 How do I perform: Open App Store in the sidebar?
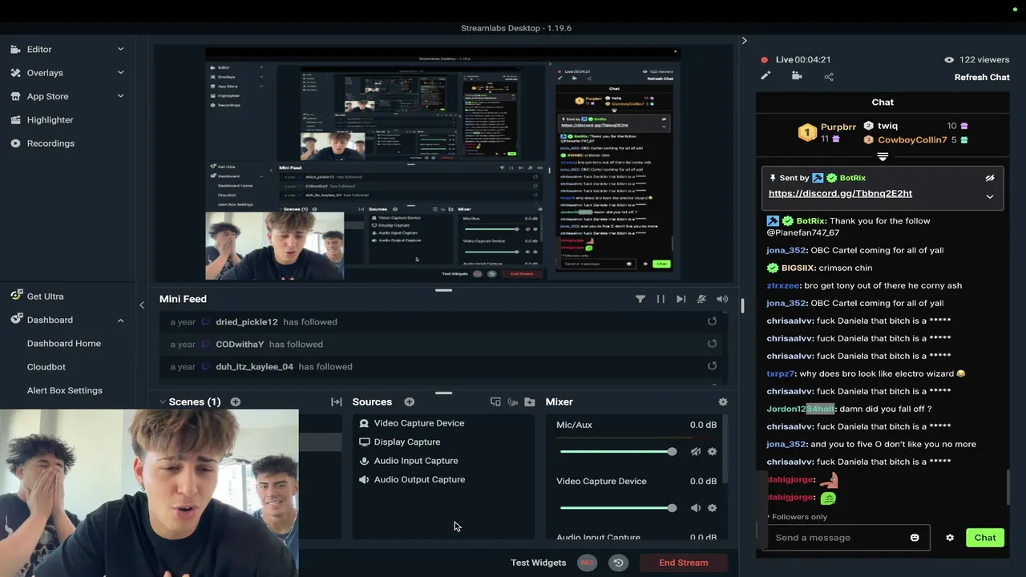pos(47,96)
